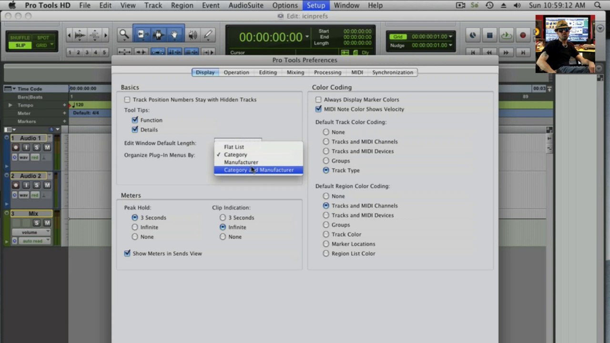Click the Stop transport button
Viewport: 610px width, 343px height.
[489, 35]
